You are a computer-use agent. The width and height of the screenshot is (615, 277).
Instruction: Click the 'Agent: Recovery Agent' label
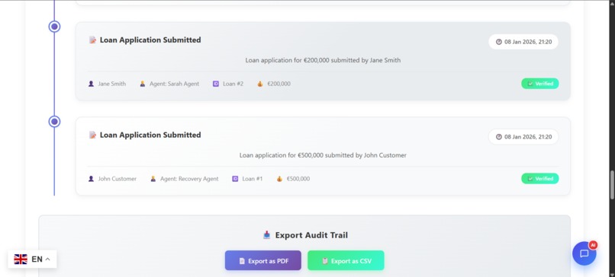189,179
